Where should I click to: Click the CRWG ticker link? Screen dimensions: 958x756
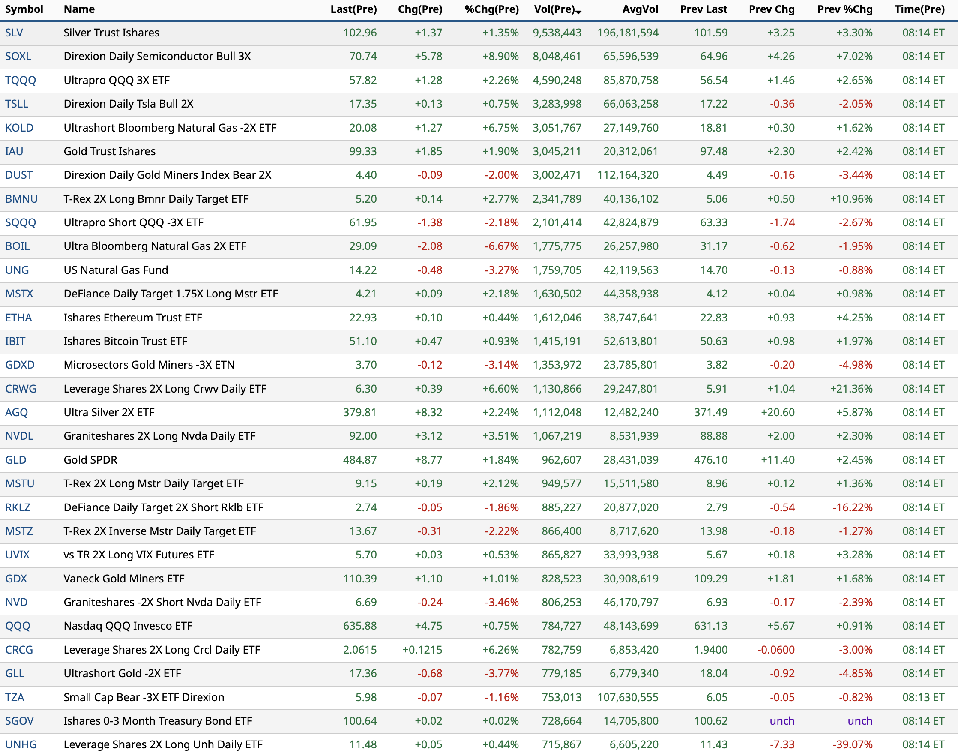click(x=21, y=389)
